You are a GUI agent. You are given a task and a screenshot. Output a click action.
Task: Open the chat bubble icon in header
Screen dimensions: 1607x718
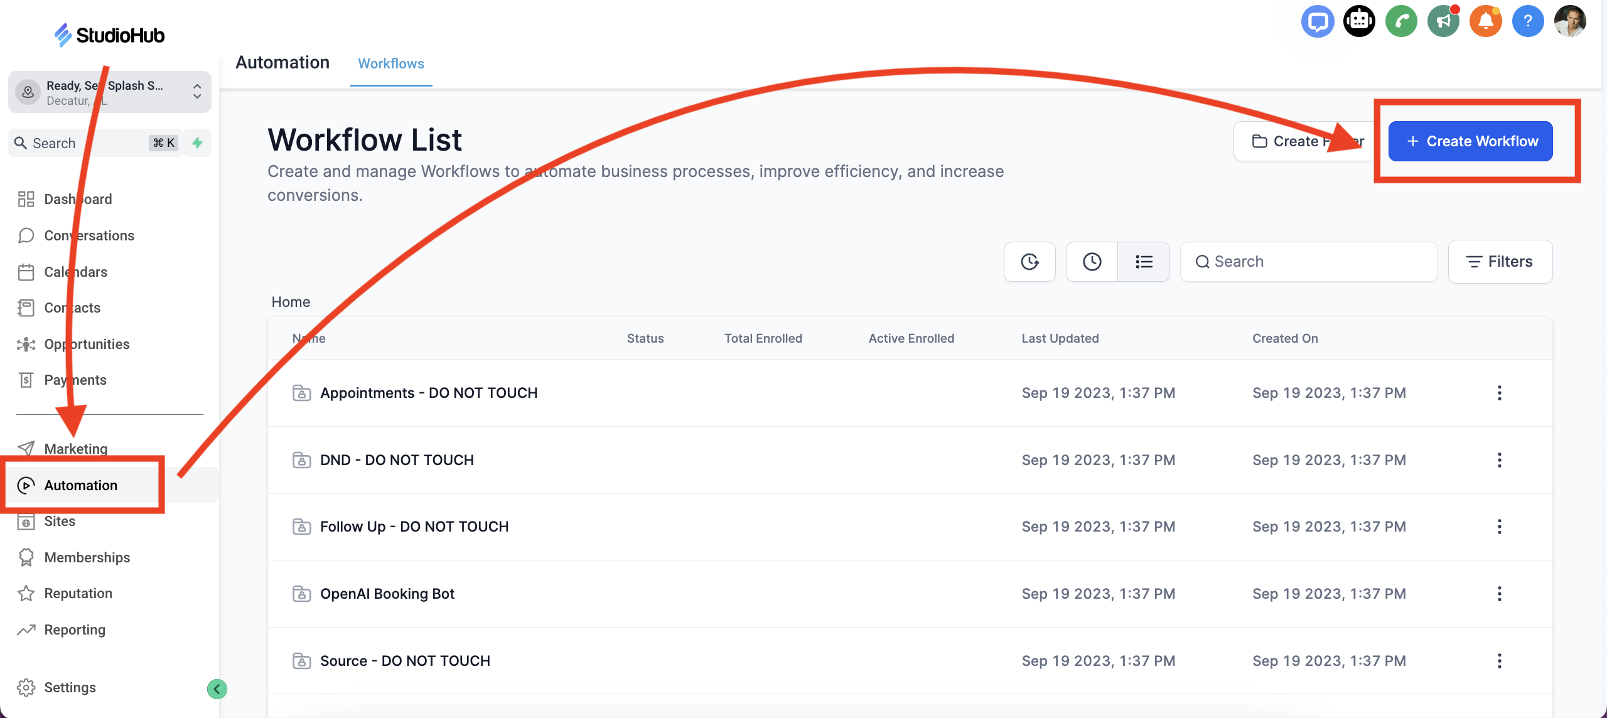[1317, 21]
